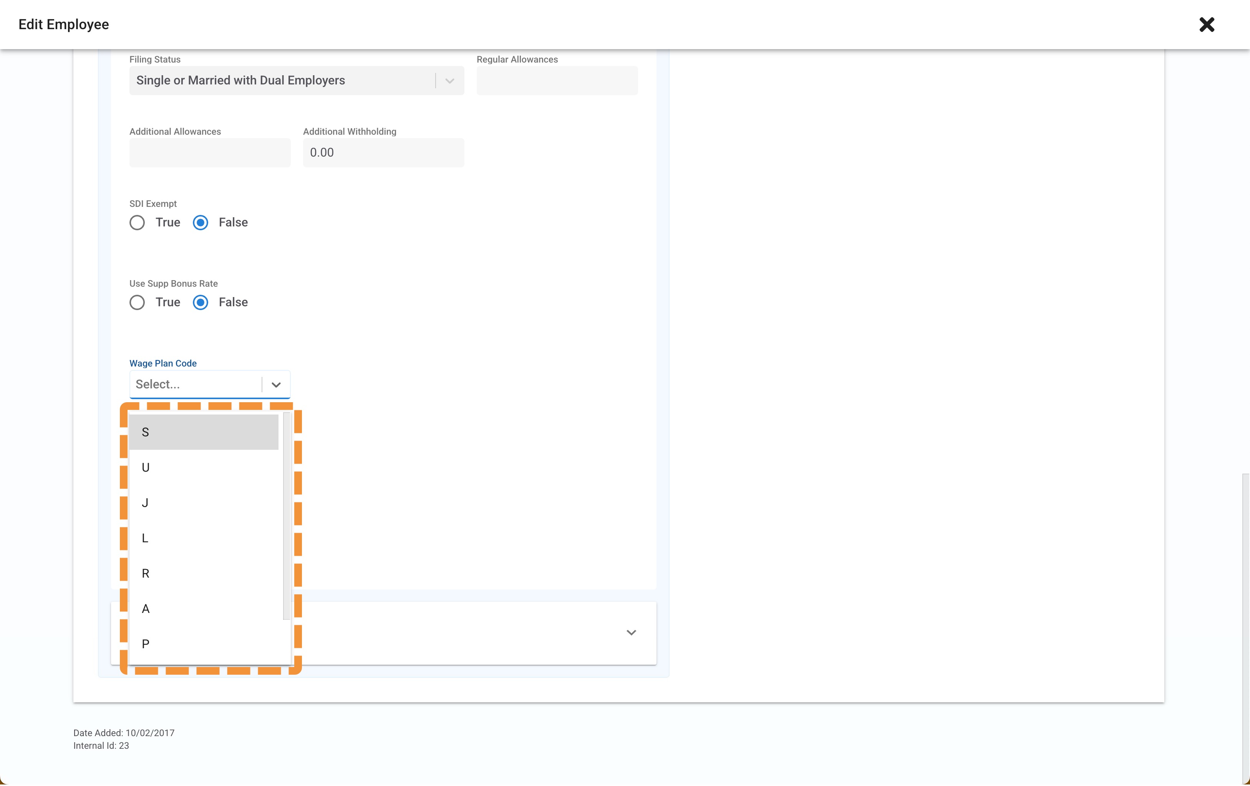Click the Wage Plan Code Select text box
This screenshot has width=1250, height=786.
pos(195,385)
